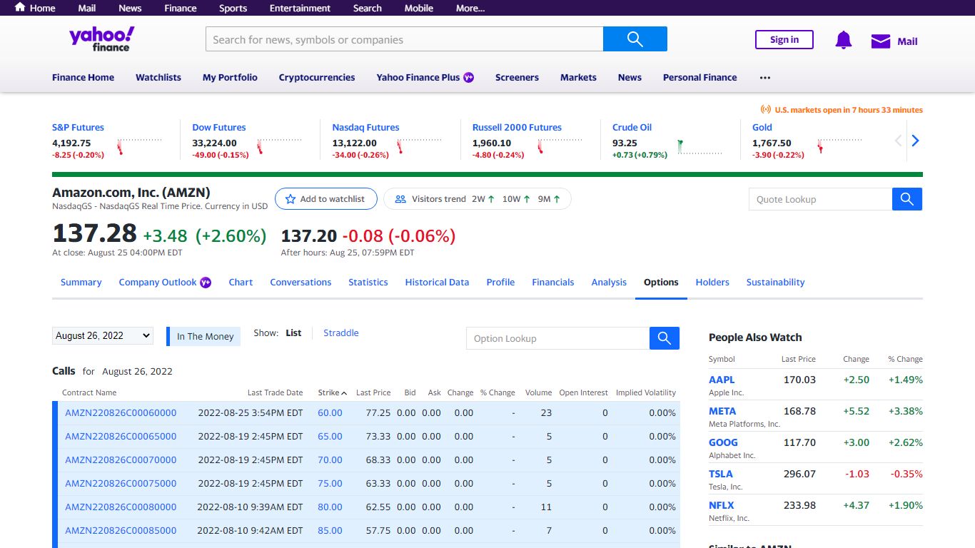Image resolution: width=975 pixels, height=548 pixels.
Task: Focus the main search input field
Action: point(404,39)
